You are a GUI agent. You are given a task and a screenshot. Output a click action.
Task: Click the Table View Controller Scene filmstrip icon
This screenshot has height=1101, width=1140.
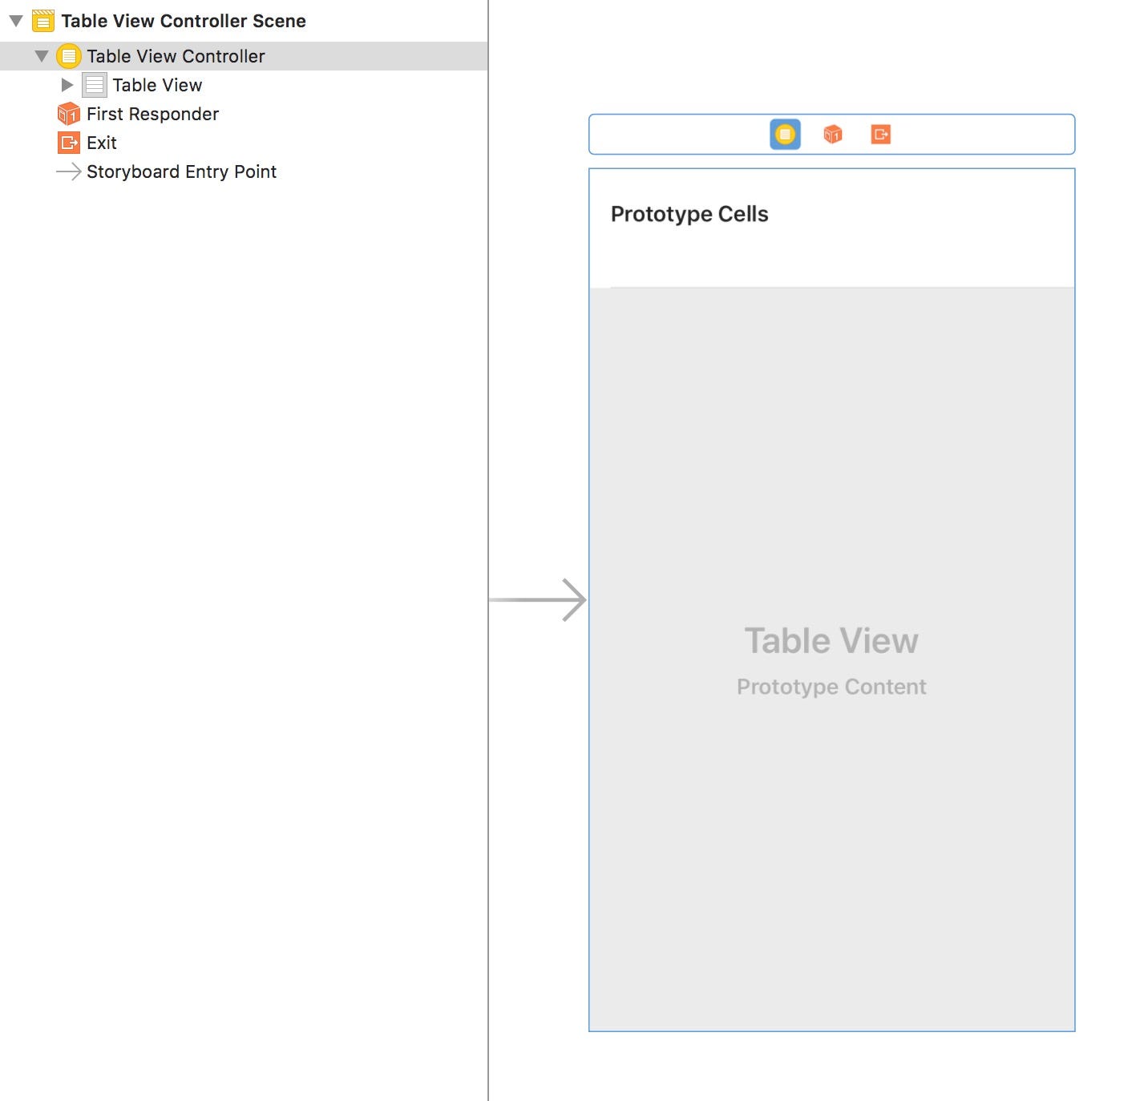(x=42, y=20)
